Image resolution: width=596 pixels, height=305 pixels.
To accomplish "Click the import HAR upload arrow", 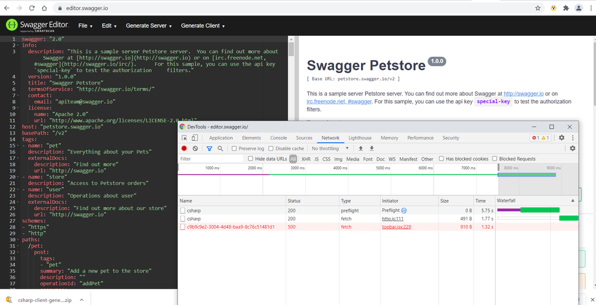I will tap(360, 149).
